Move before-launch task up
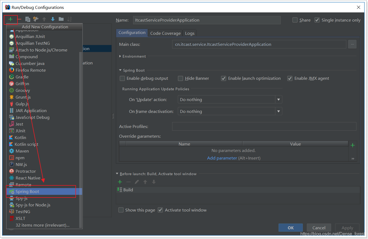This screenshot has height=239, width=368. [145, 182]
